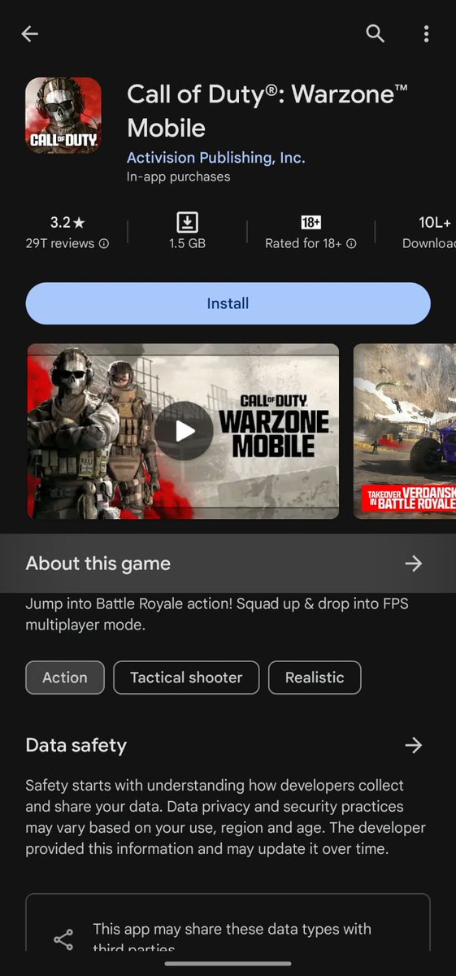The image size is (456, 976).
Task: Expand About this game with the arrow
Action: tap(414, 564)
